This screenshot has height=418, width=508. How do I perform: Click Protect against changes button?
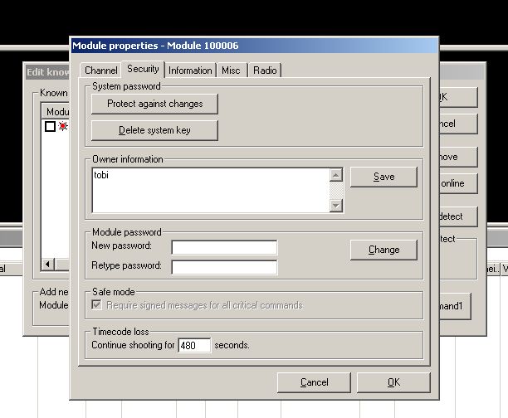click(x=154, y=104)
